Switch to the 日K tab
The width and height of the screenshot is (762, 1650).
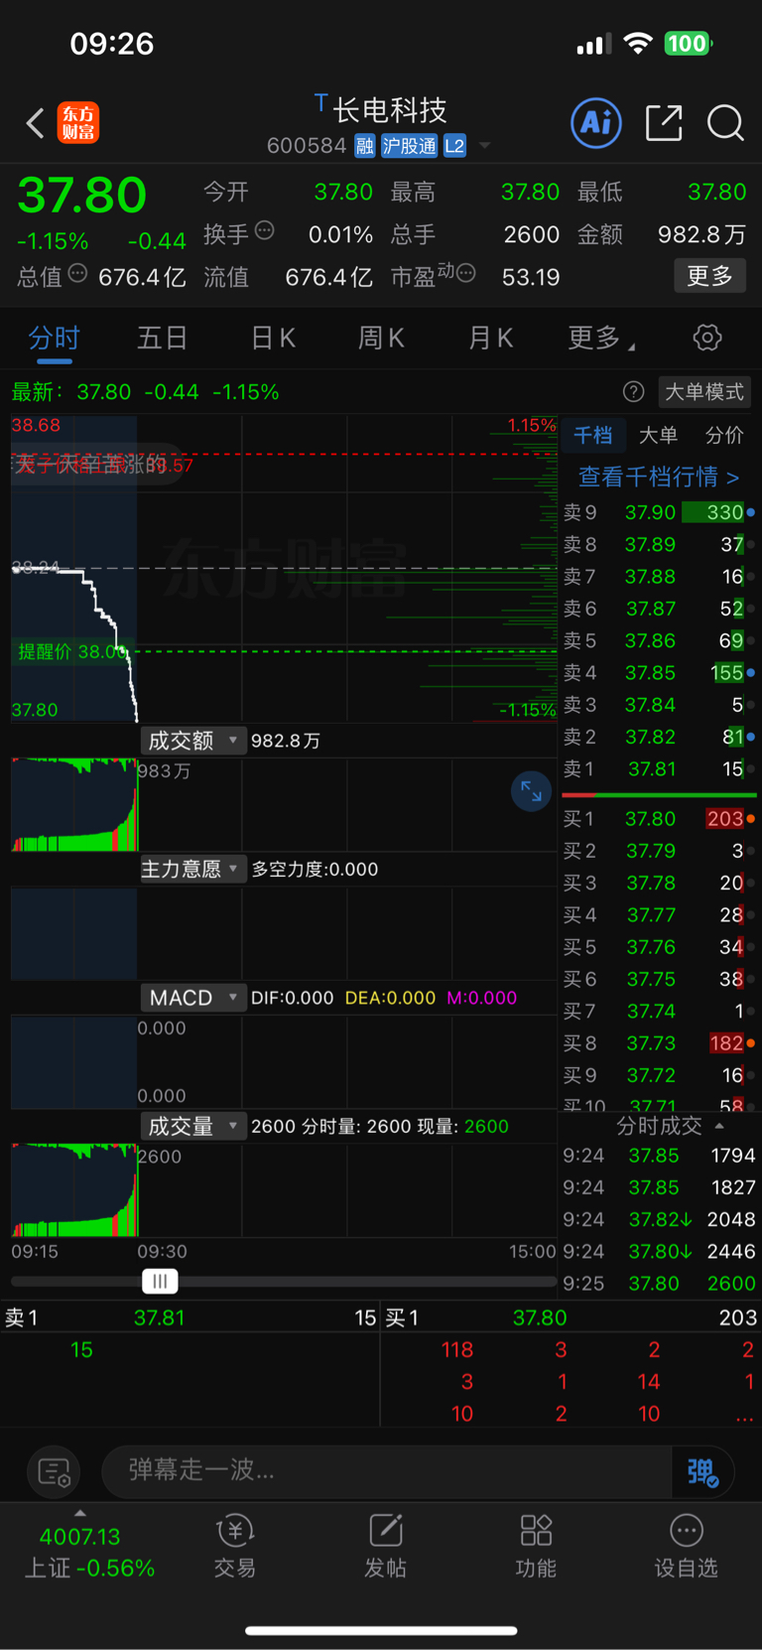273,339
